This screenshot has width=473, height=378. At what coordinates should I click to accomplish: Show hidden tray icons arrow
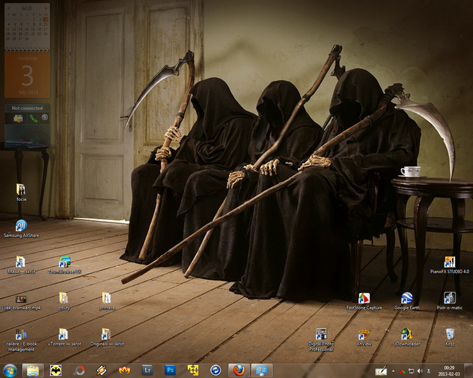click(x=393, y=371)
